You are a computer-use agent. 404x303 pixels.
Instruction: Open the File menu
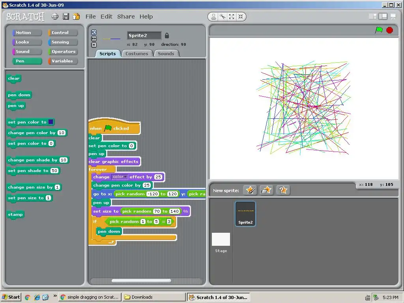90,17
